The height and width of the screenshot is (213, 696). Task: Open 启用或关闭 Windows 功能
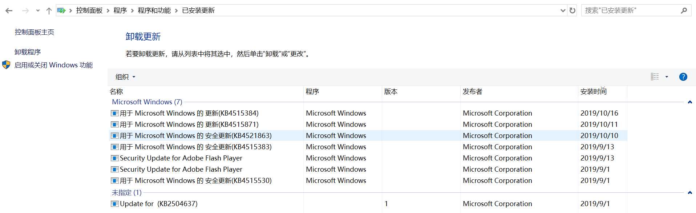(x=53, y=65)
